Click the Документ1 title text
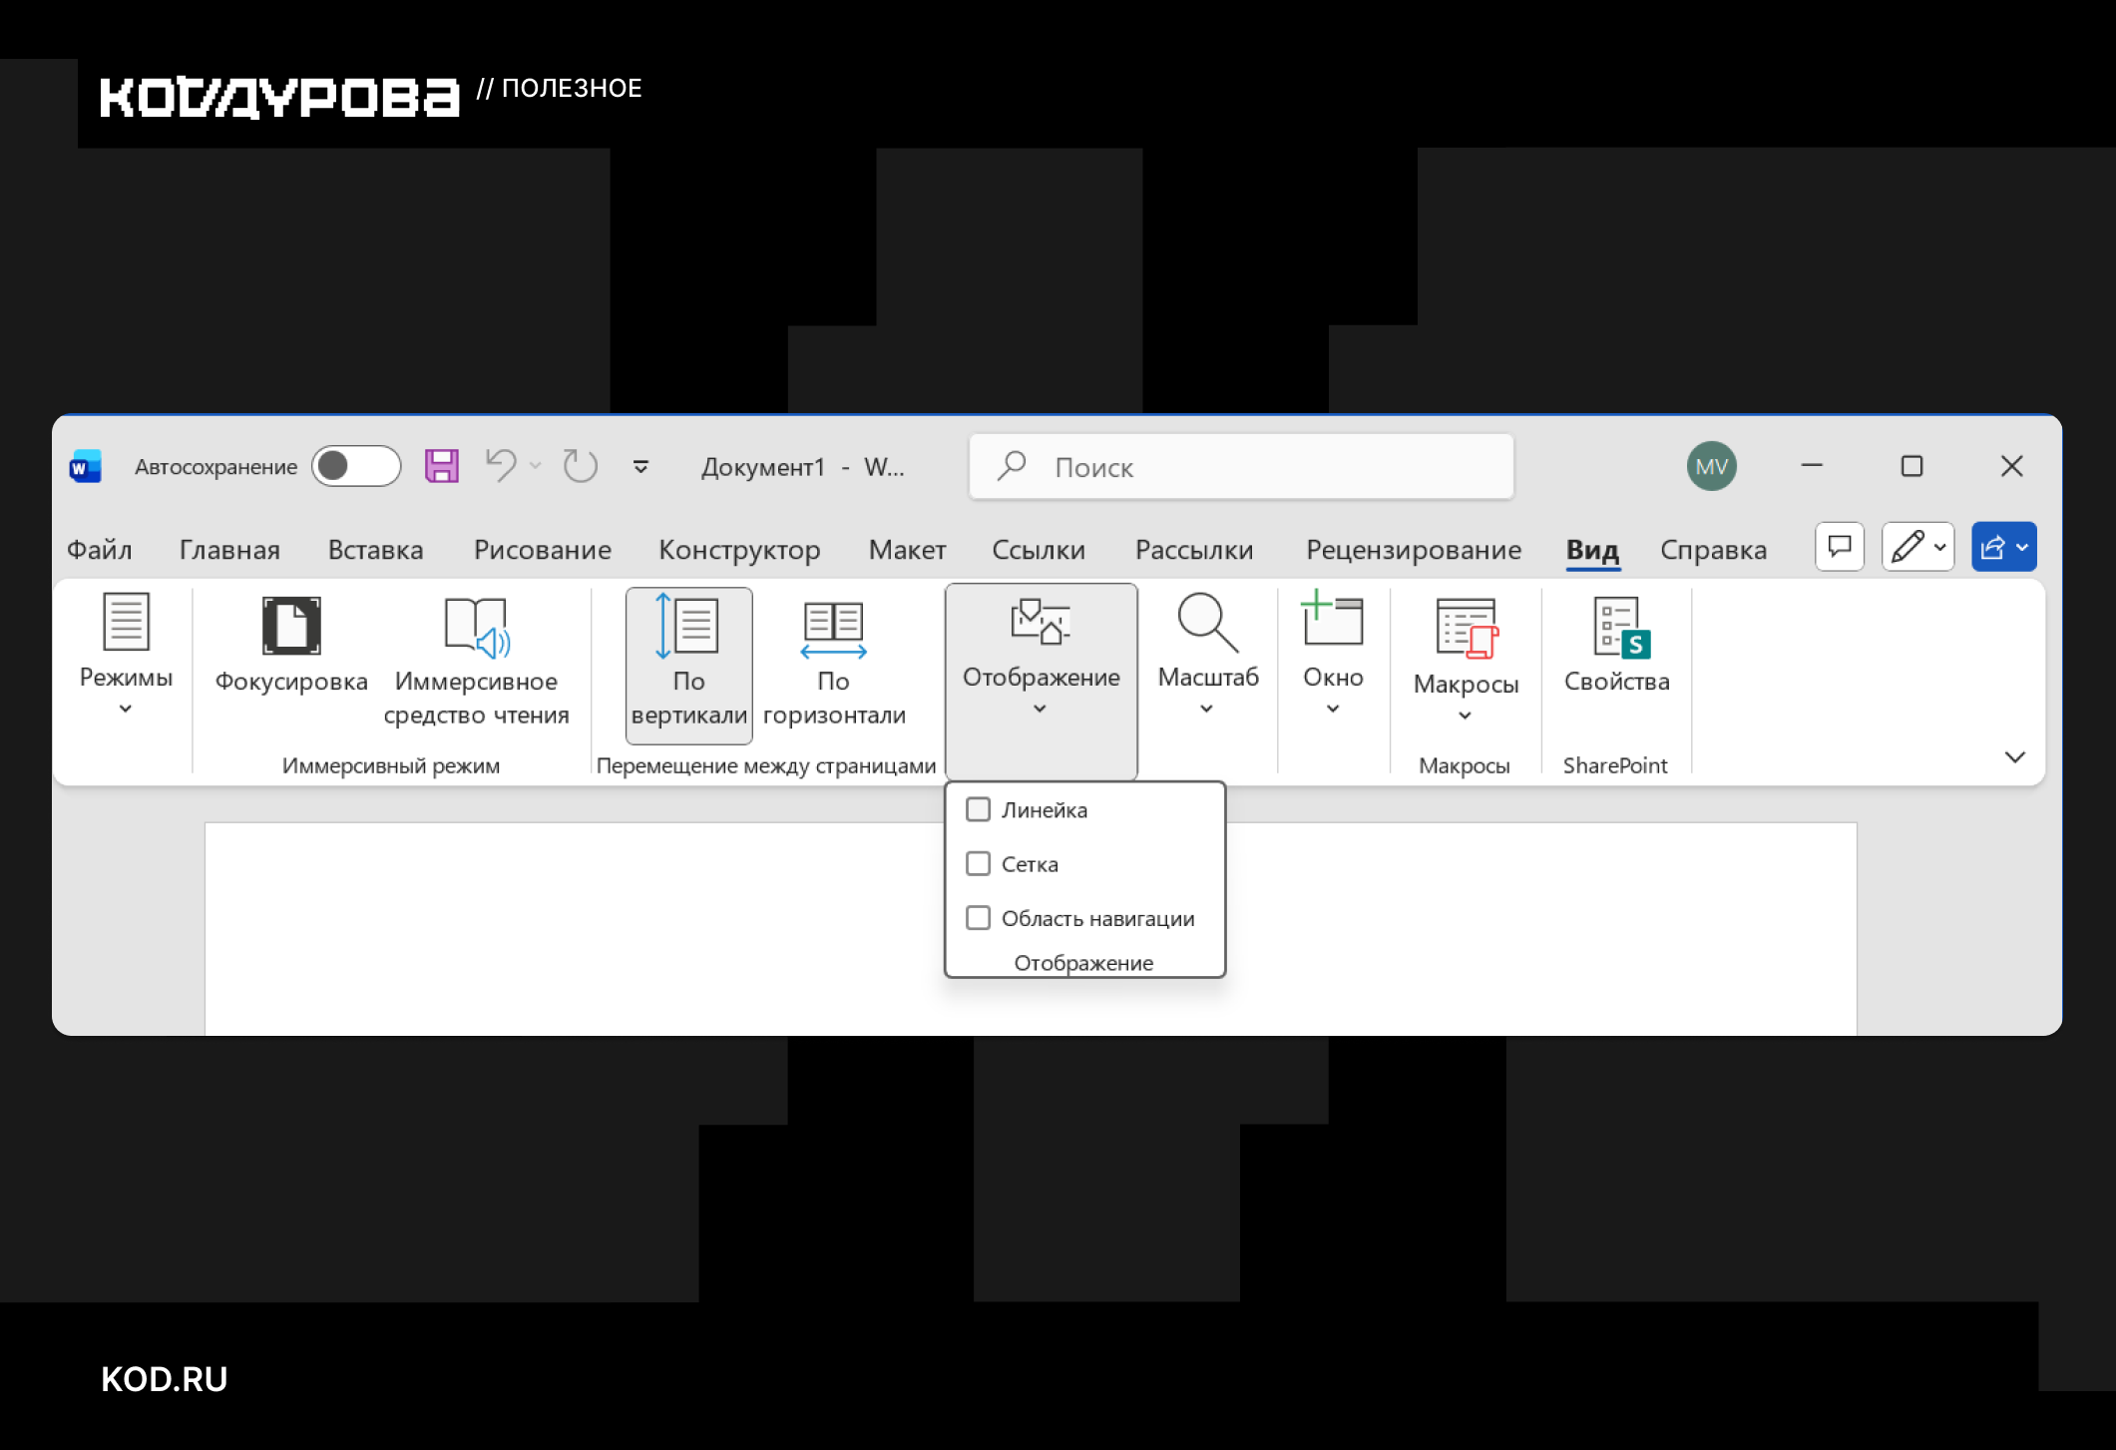This screenshot has width=2116, height=1450. (x=763, y=466)
